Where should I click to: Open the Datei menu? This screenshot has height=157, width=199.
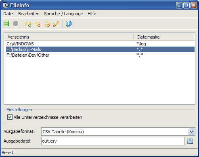click(8, 14)
